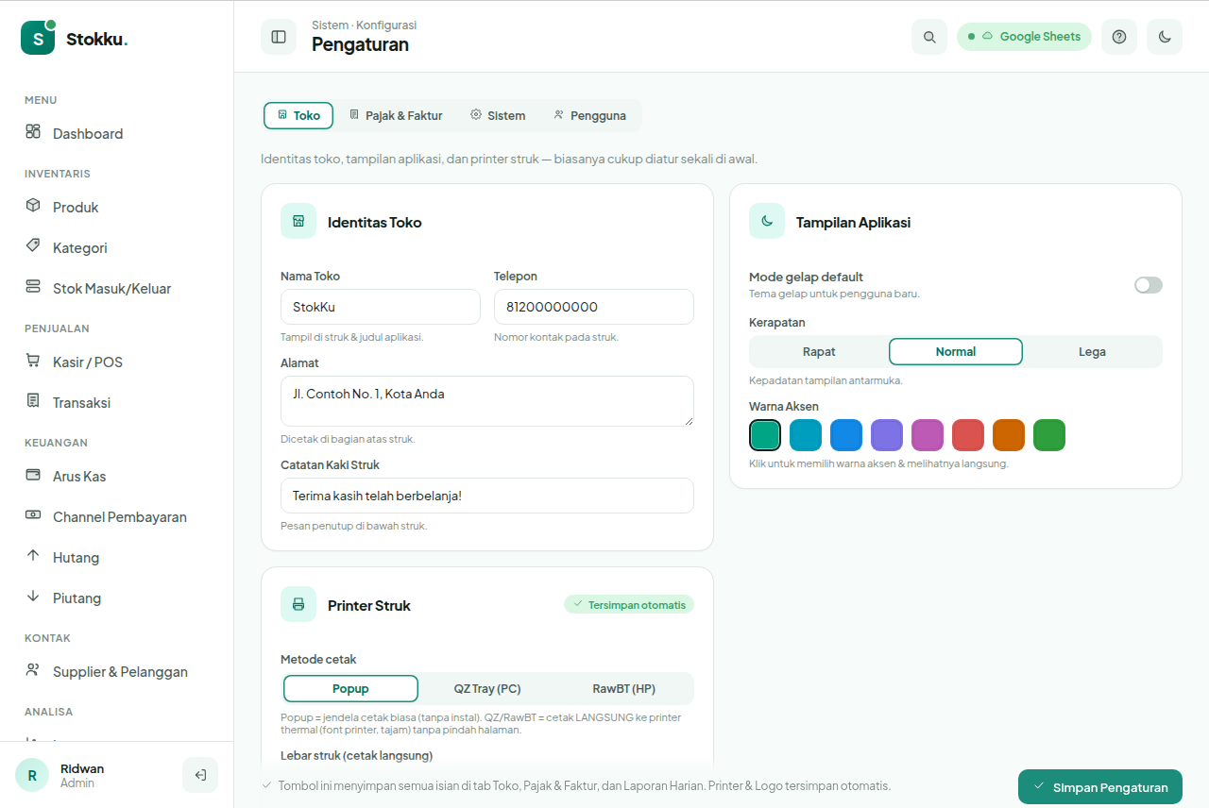Screen dimensions: 1209x808
Task: Click the Identitas Toko store icon
Action: pyautogui.click(x=298, y=221)
